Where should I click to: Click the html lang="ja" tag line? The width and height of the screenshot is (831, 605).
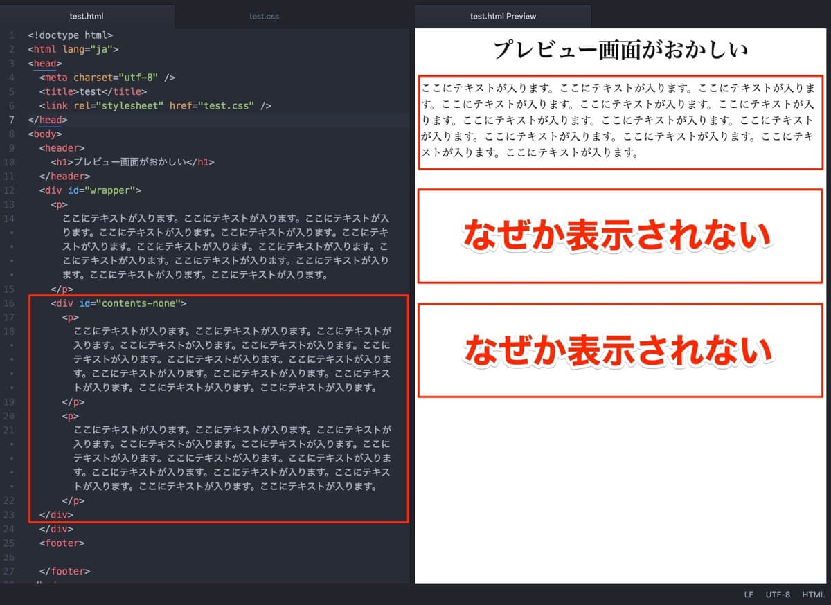pos(73,49)
